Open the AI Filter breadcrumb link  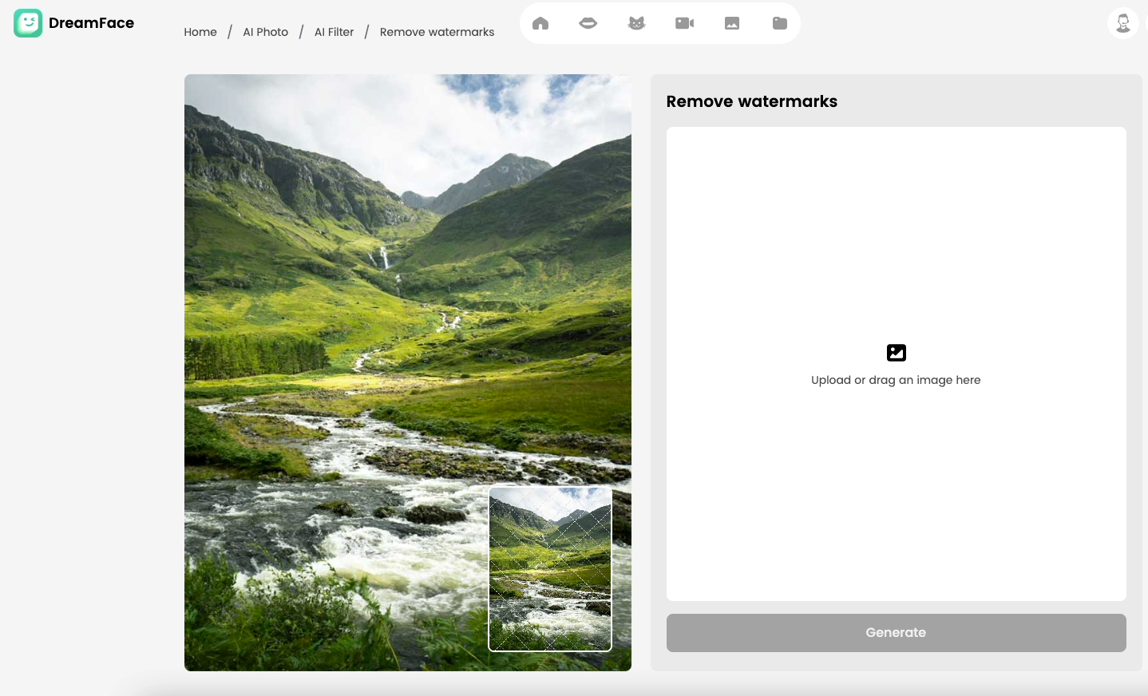[x=334, y=32]
